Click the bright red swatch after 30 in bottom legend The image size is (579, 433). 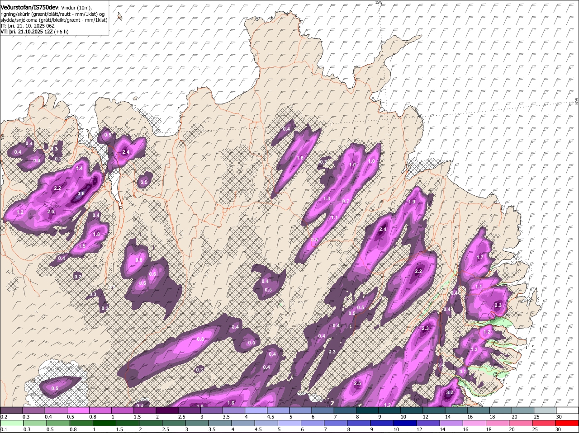click(567, 423)
